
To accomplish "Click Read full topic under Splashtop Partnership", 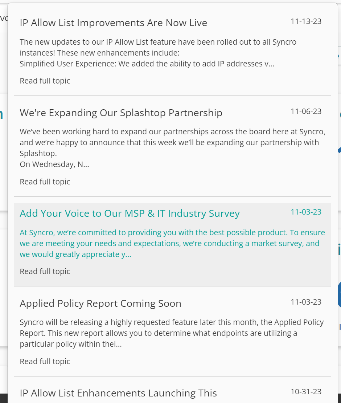I will (45, 182).
